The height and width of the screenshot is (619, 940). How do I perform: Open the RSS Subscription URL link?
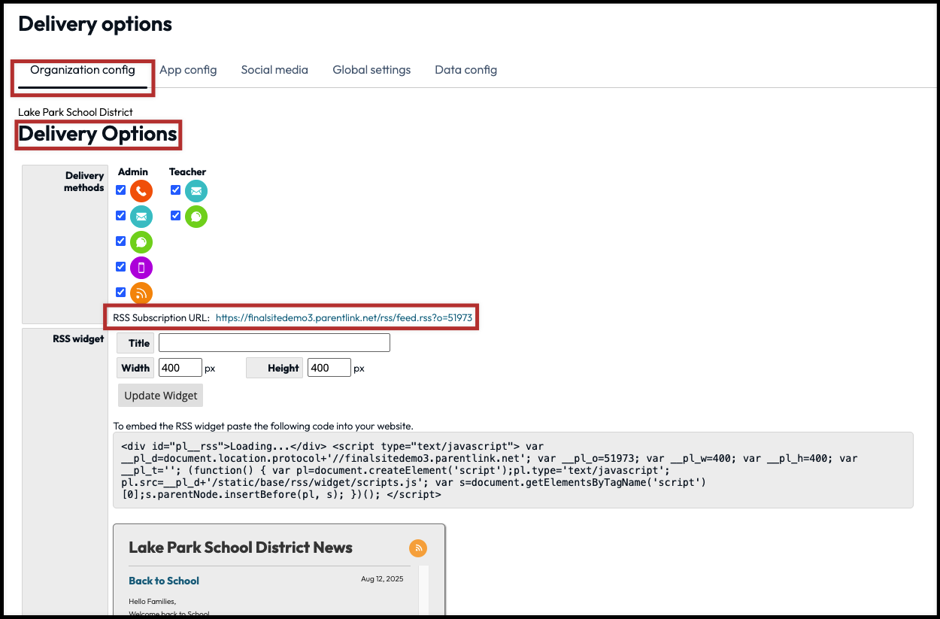[x=344, y=318]
